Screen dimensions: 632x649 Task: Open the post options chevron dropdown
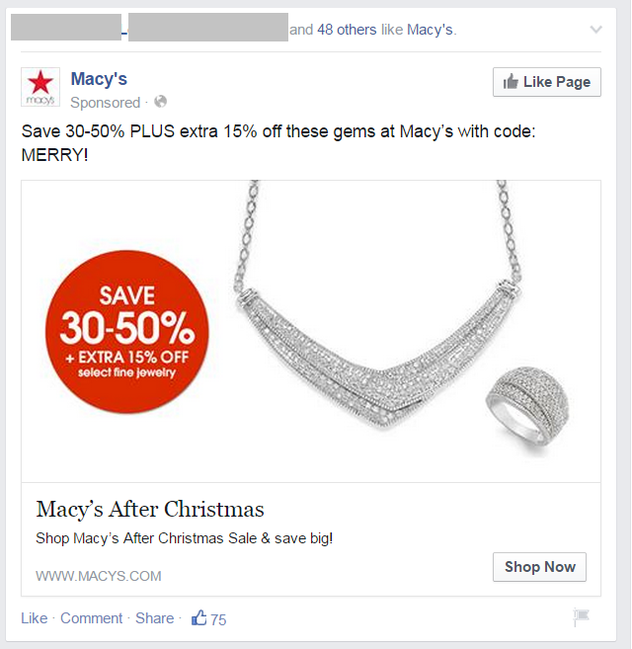point(594,30)
